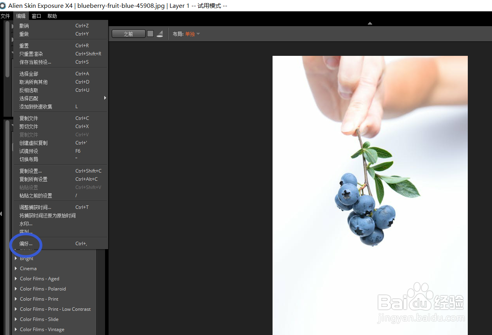Open the 帮助 menu

point(52,16)
